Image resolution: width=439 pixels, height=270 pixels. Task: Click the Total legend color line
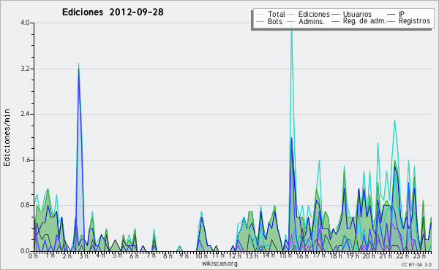[260, 15]
